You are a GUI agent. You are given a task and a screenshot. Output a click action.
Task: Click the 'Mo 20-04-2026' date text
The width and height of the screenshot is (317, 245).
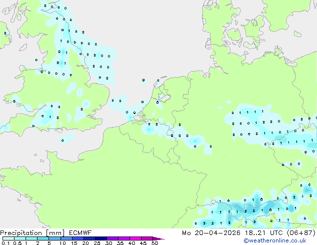pos(211,233)
